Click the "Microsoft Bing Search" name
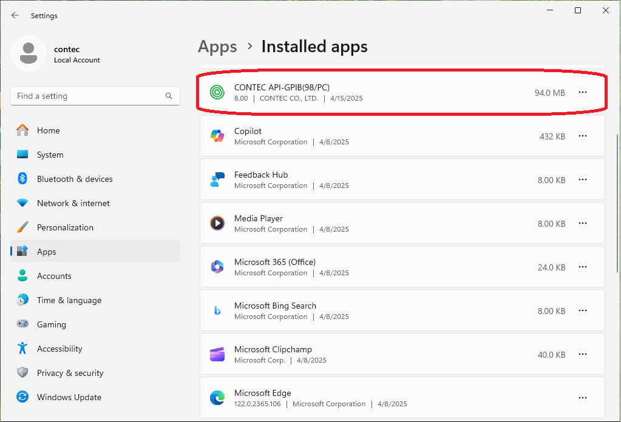The height and width of the screenshot is (422, 621). point(275,306)
